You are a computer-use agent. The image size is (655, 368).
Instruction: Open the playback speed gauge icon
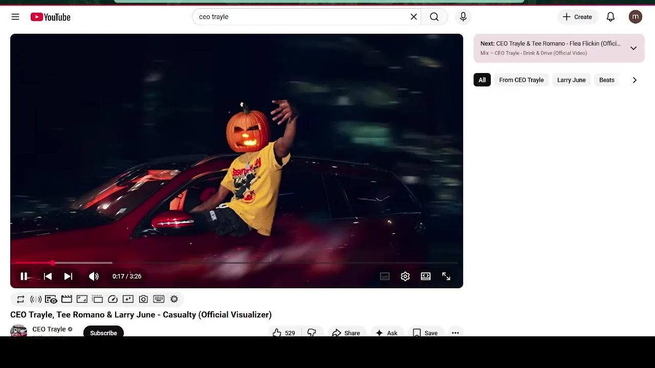[113, 299]
